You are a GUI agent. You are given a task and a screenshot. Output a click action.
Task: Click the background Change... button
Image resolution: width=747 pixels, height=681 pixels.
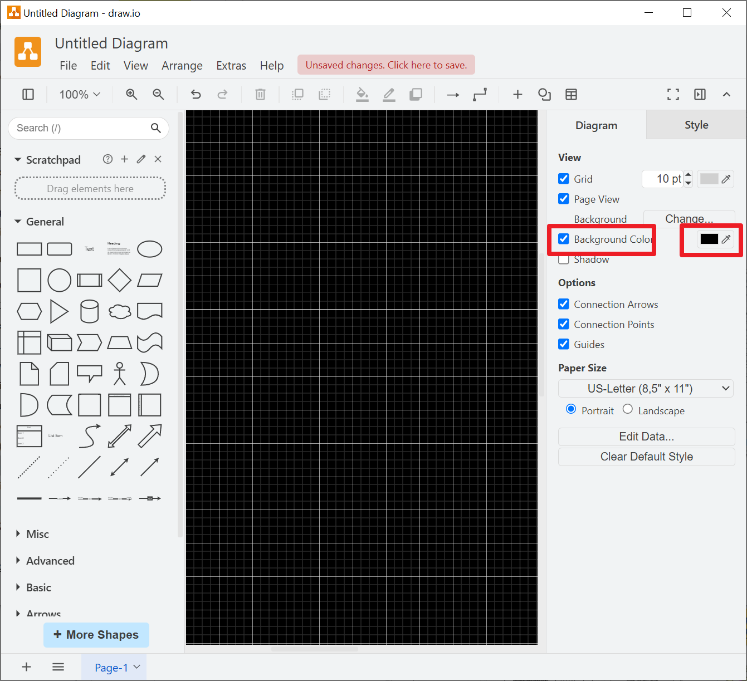[689, 219]
